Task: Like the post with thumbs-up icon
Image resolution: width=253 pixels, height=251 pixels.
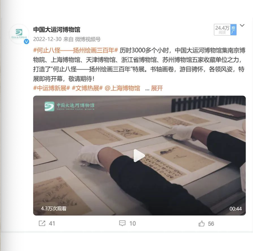Action: (x=202, y=224)
